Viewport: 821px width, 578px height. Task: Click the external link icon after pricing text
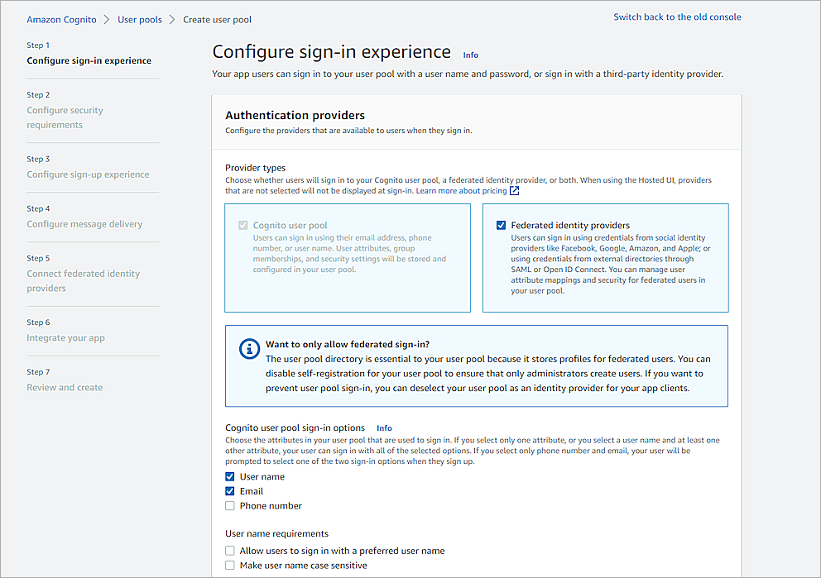point(514,190)
